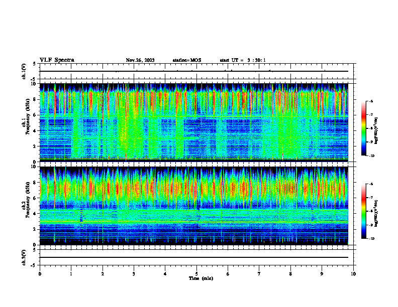
Task: Click time axis tick label "9"
Action: [322, 274]
